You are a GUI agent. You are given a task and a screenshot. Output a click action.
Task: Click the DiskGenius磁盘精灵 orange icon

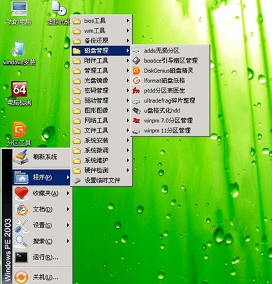136,71
